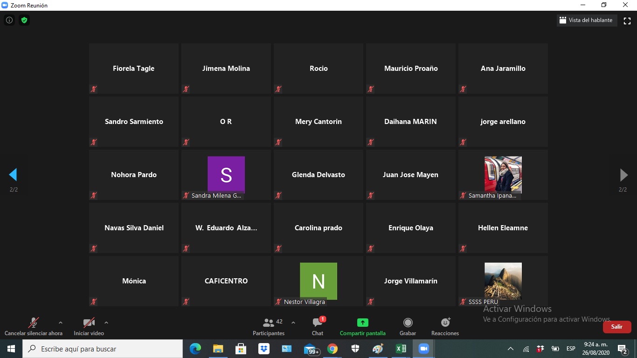Expand the arrow next to Participantes
This screenshot has height=358, width=637.
pyautogui.click(x=293, y=323)
